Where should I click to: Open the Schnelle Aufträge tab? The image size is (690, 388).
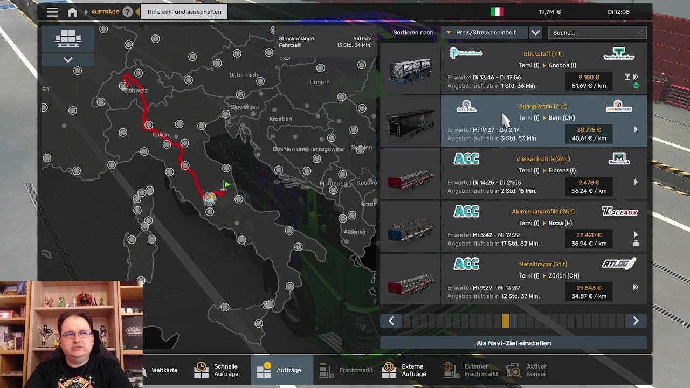217,370
